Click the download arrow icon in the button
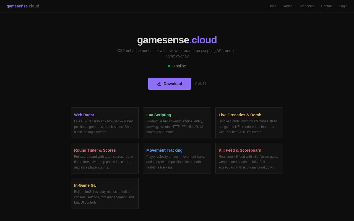The height and width of the screenshot is (221, 354). tap(159, 84)
